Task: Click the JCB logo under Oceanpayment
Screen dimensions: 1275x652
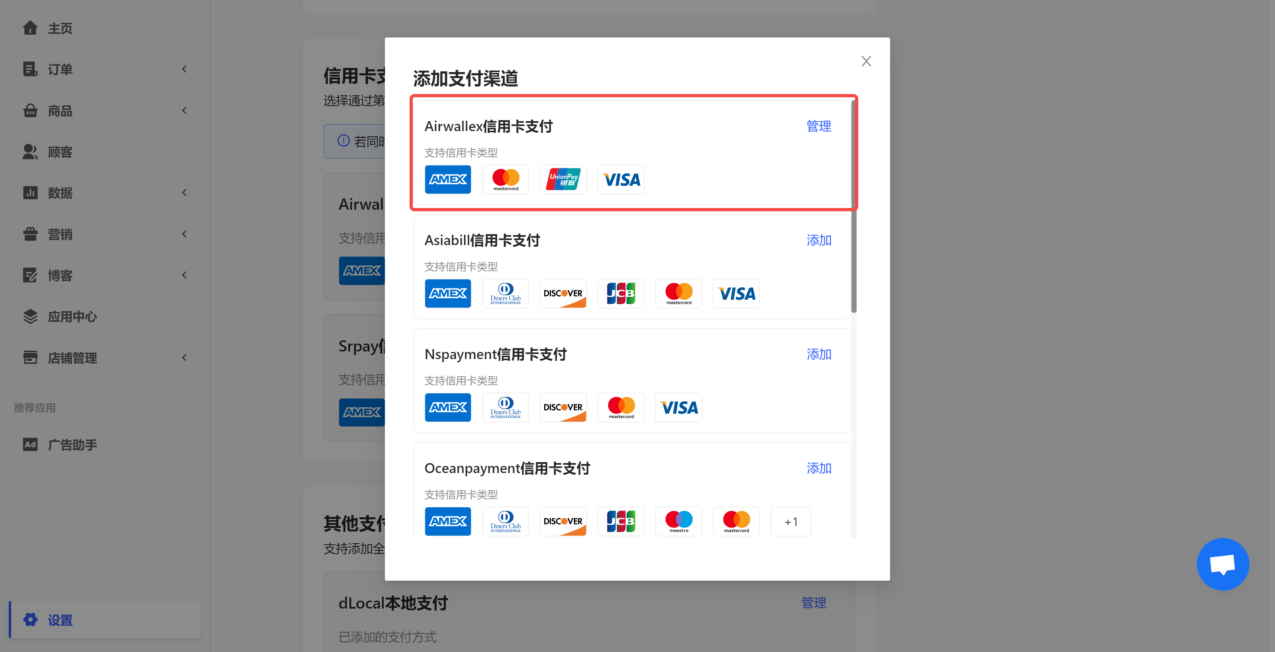Action: coord(621,521)
